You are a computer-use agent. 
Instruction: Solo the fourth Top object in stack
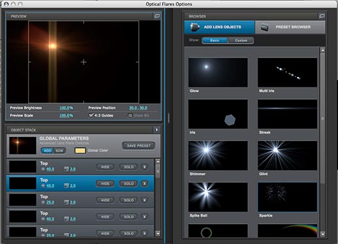point(129,217)
